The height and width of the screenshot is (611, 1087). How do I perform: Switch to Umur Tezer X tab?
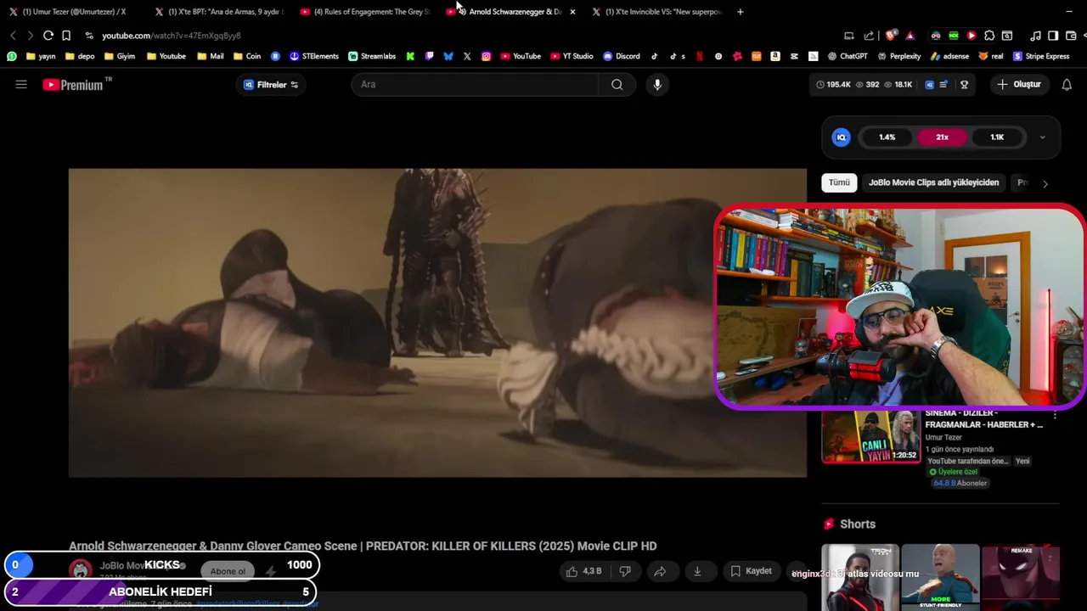68,12
